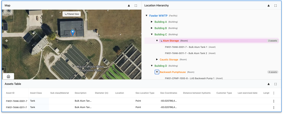Expand the Building A node
This screenshot has height=114, width=283.
[x=152, y=22]
